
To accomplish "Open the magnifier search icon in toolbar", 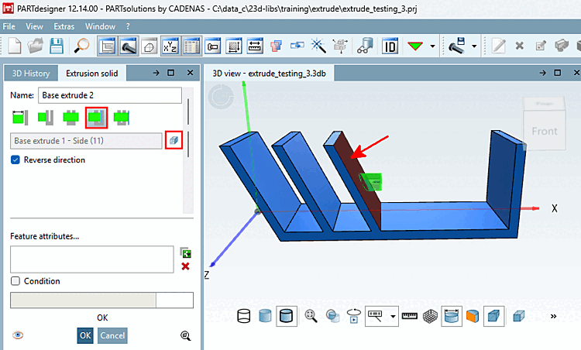I will click(x=81, y=46).
